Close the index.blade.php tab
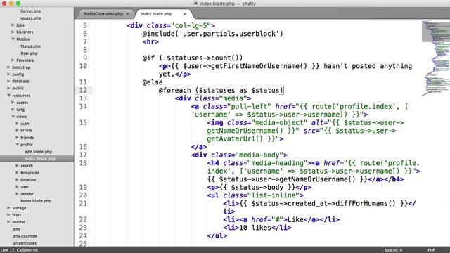Image resolution: width=450 pixels, height=253 pixels. click(x=184, y=14)
